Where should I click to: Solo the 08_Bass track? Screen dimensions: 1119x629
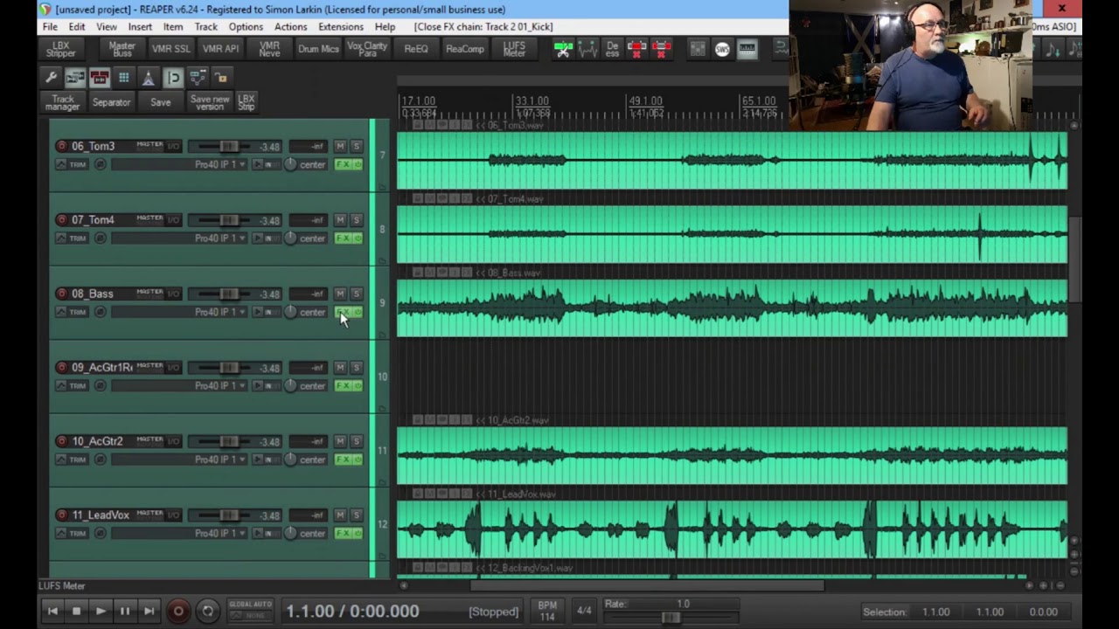(356, 294)
